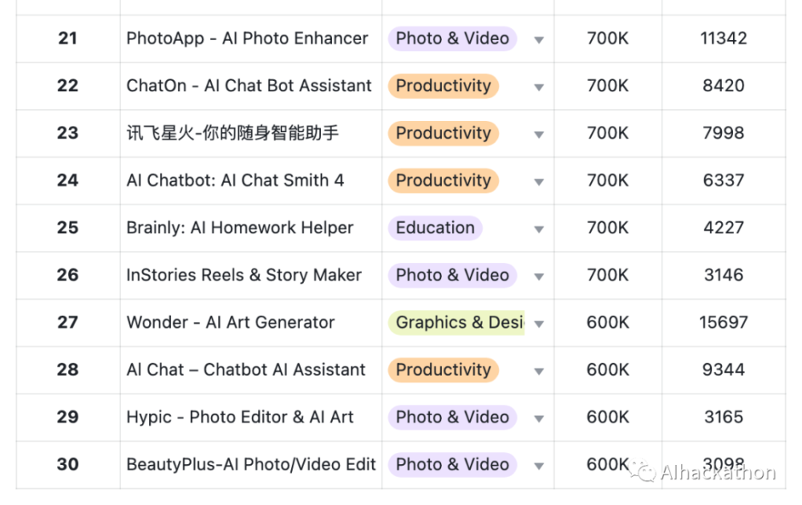Open dropdown arrow for Wonder row
Screen dimensions: 802x505
click(x=539, y=324)
